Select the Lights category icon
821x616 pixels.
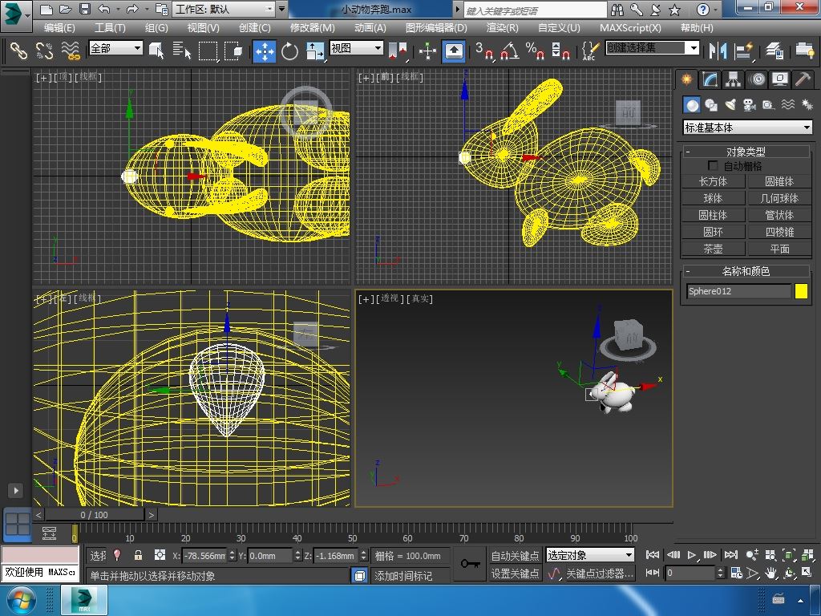pos(730,105)
